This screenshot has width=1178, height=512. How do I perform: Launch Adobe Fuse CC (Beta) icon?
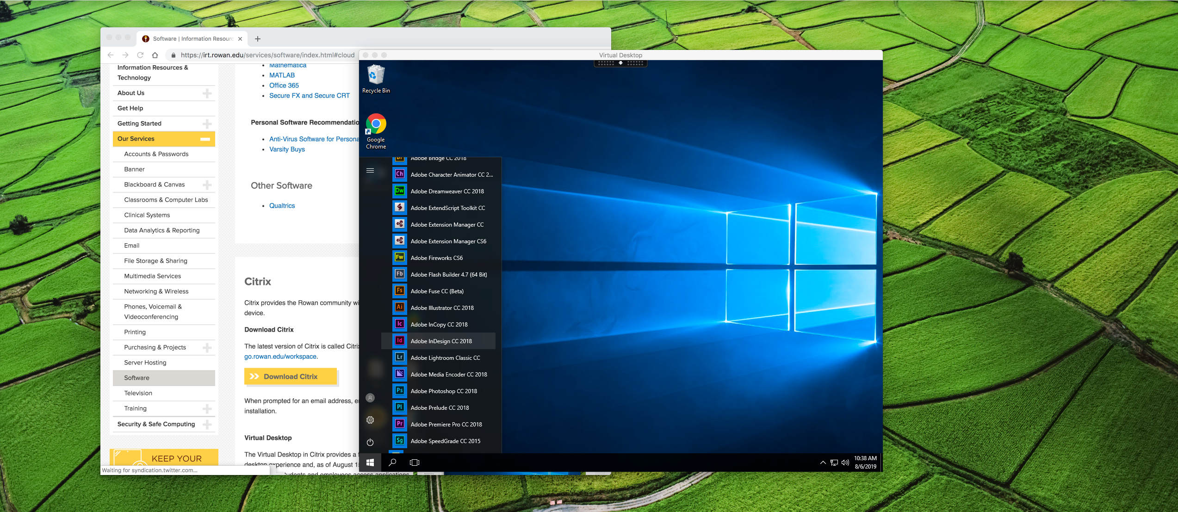(399, 291)
